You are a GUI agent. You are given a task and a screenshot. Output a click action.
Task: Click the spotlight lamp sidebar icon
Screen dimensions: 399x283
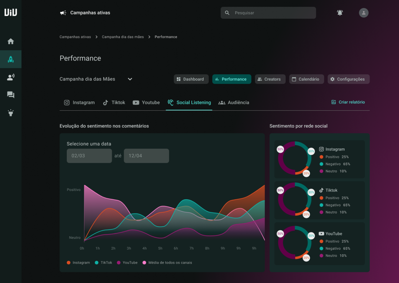click(x=11, y=113)
